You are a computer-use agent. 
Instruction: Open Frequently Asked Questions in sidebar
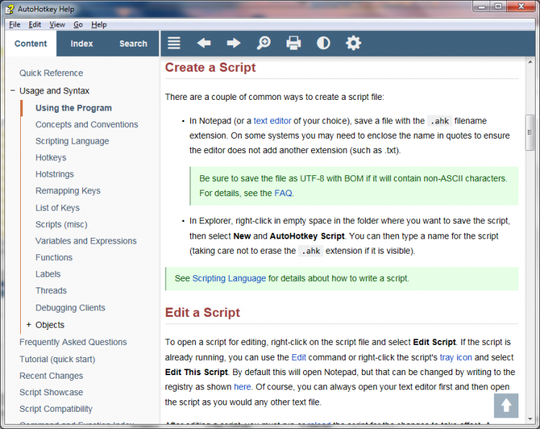(x=73, y=342)
